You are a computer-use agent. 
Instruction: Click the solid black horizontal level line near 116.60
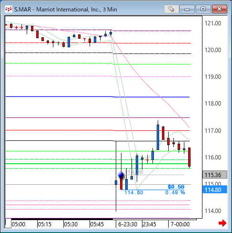tap(98, 141)
